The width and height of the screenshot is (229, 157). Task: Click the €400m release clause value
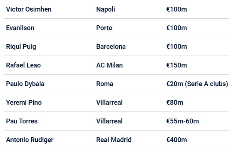[x=177, y=140]
